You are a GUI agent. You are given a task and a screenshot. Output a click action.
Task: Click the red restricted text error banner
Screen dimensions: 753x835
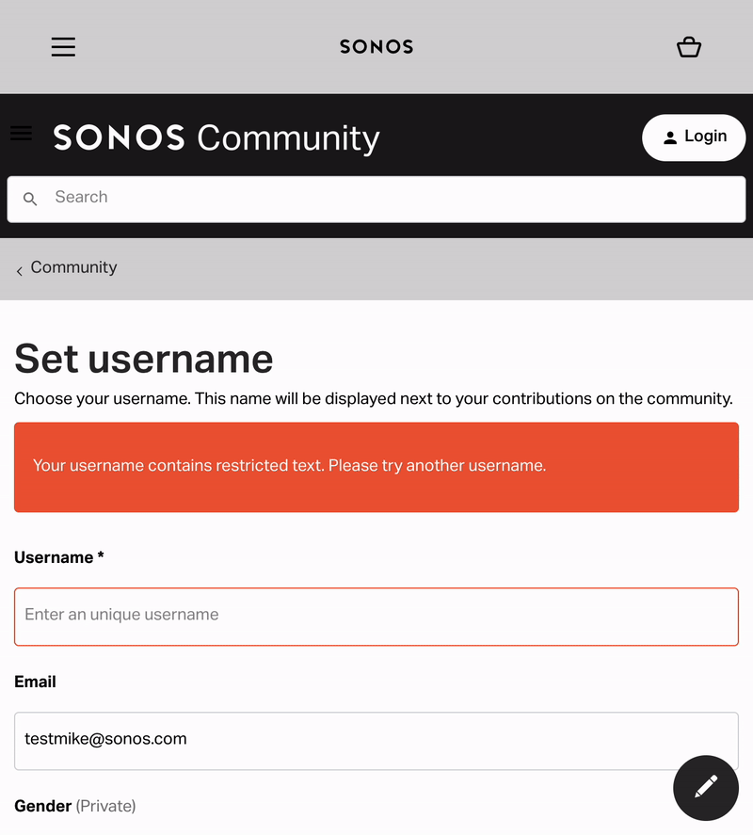(376, 467)
